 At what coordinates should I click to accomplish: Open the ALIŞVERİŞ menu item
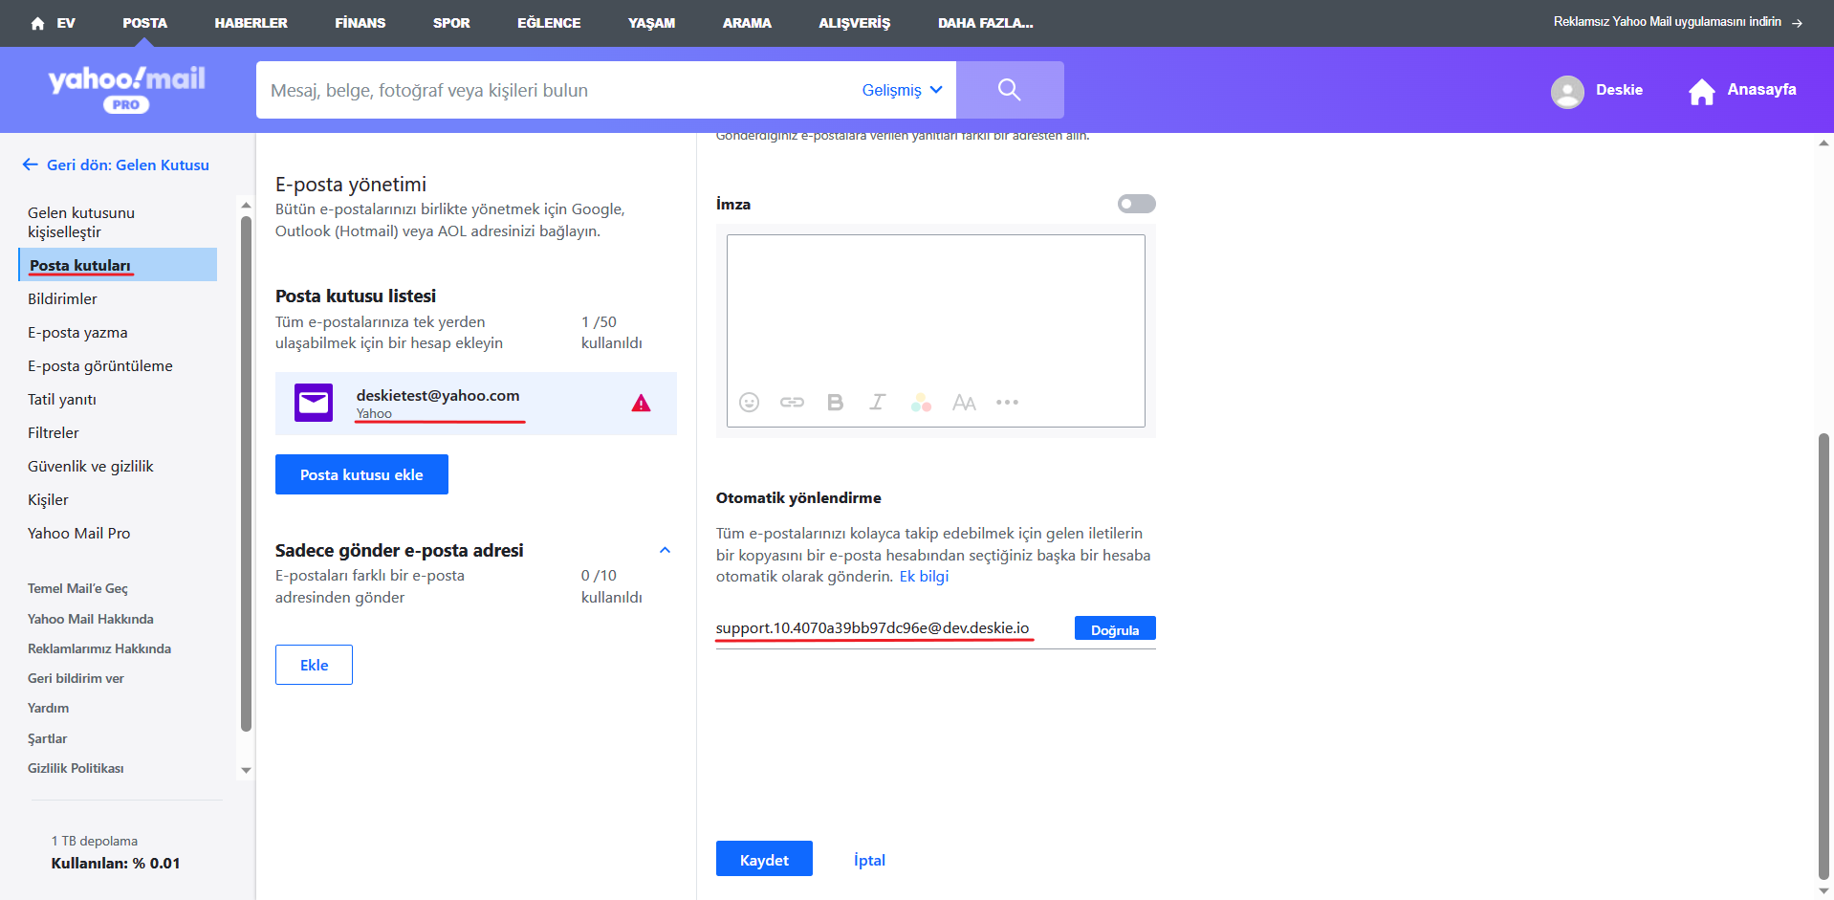point(854,23)
